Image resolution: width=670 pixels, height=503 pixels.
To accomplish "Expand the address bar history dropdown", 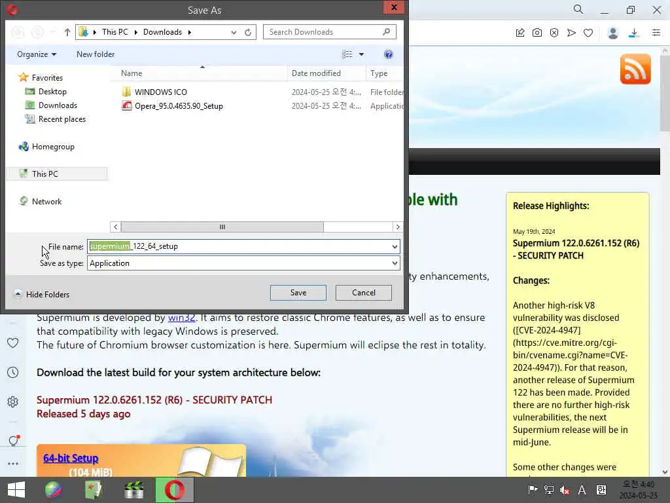I will 234,32.
